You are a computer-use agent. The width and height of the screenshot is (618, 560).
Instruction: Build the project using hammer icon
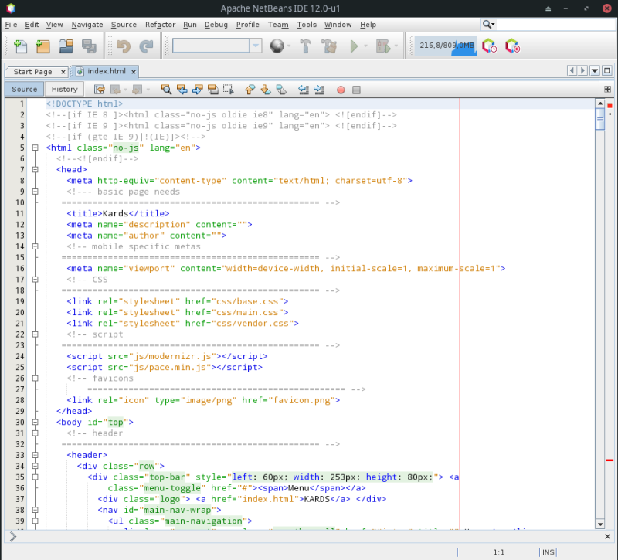304,46
